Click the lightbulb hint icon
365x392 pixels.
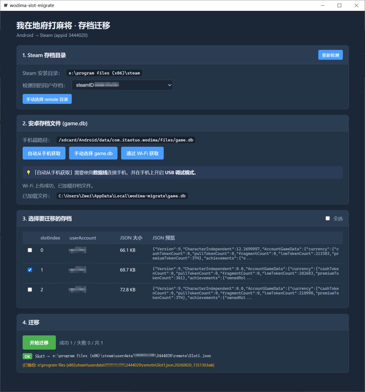[28, 172]
